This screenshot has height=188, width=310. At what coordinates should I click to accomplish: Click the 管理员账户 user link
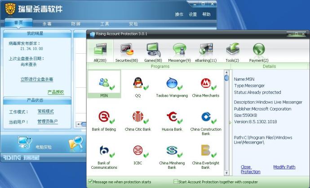pos(48,121)
